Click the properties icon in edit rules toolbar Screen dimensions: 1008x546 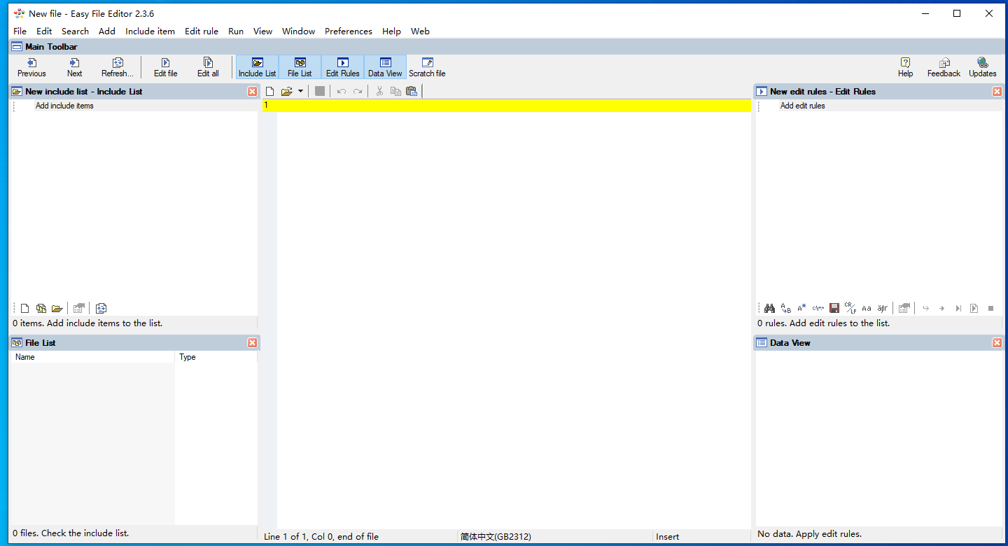pyautogui.click(x=904, y=308)
